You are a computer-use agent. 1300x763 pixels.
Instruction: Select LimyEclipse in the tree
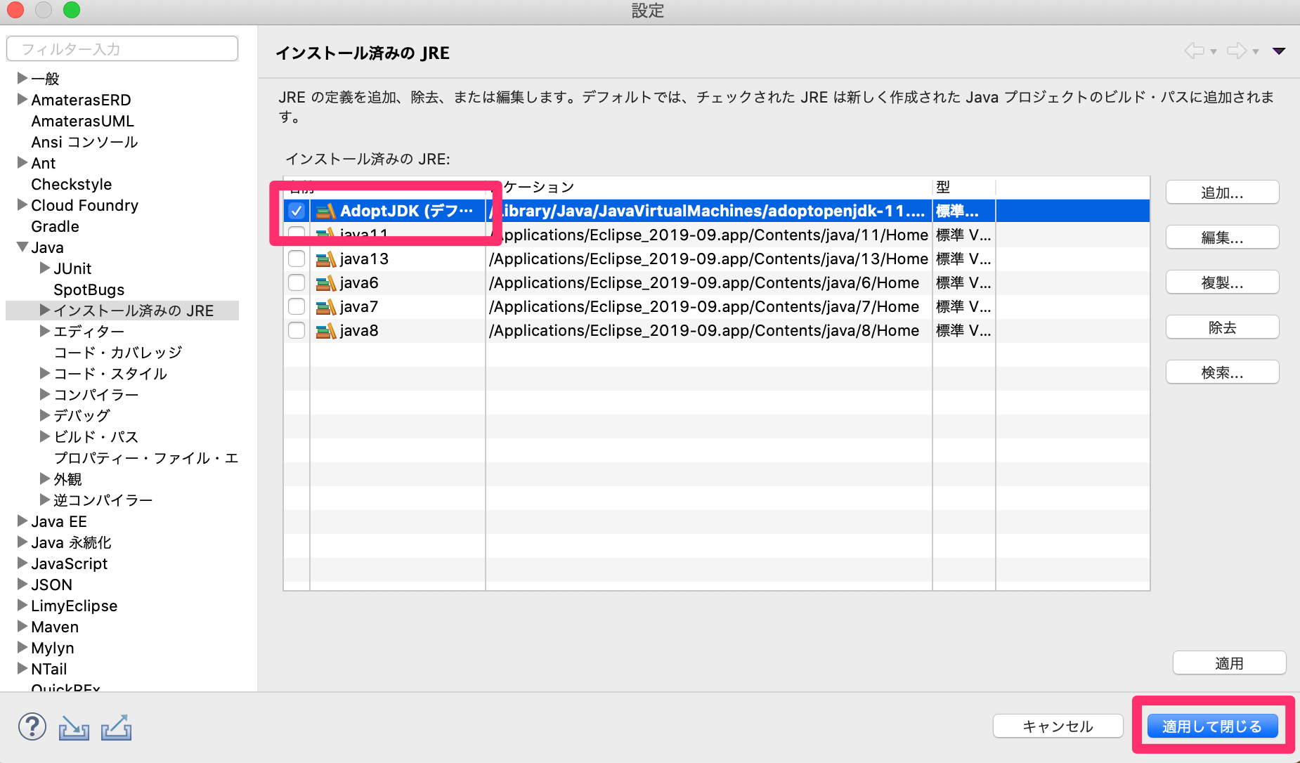pyautogui.click(x=74, y=606)
